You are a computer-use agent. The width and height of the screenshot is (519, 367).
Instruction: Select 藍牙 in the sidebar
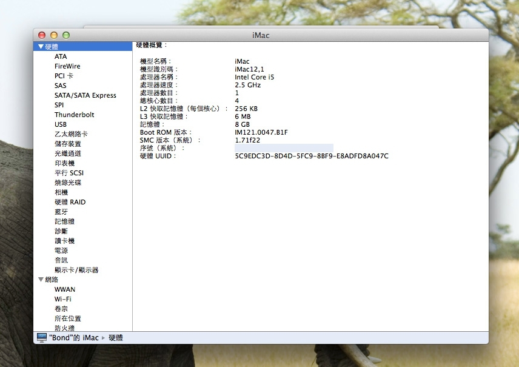coord(61,212)
